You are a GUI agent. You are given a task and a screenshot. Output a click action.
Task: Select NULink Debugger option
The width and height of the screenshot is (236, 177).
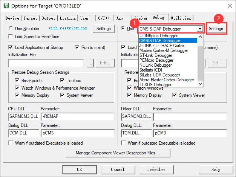tap(168, 65)
